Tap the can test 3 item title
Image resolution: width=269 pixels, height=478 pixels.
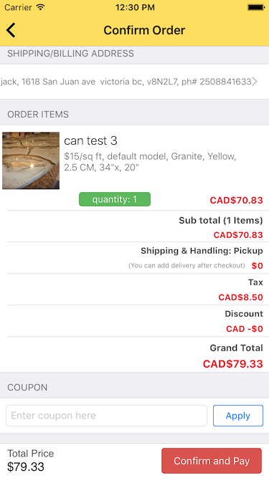coord(90,140)
